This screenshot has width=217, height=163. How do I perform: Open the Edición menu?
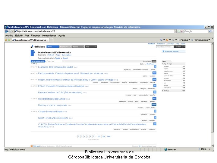point(19,36)
